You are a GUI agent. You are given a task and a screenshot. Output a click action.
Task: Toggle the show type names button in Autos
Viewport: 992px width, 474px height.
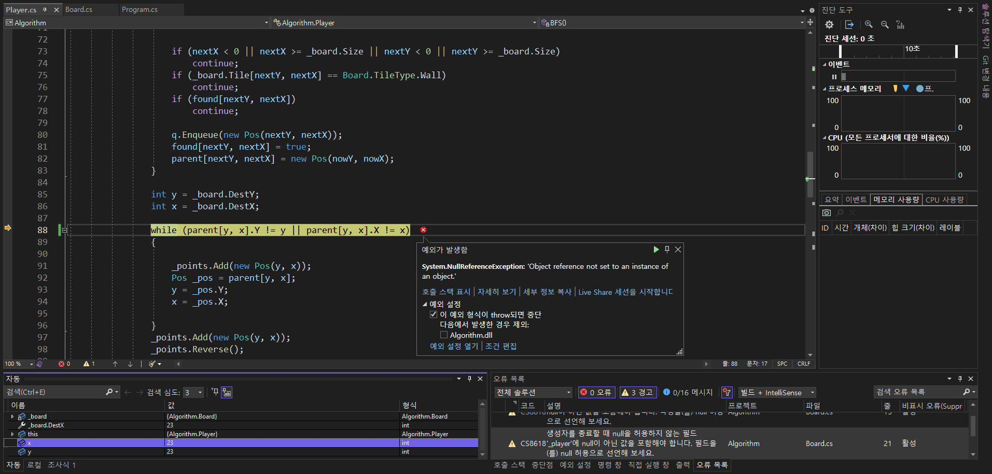227,392
